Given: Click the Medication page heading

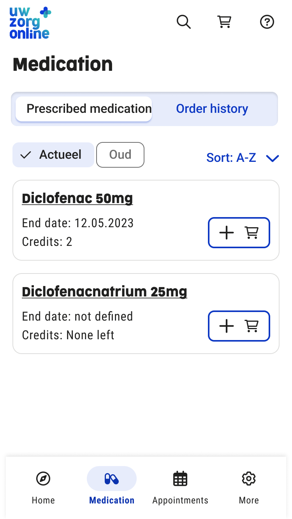Looking at the screenshot, I should [x=63, y=64].
